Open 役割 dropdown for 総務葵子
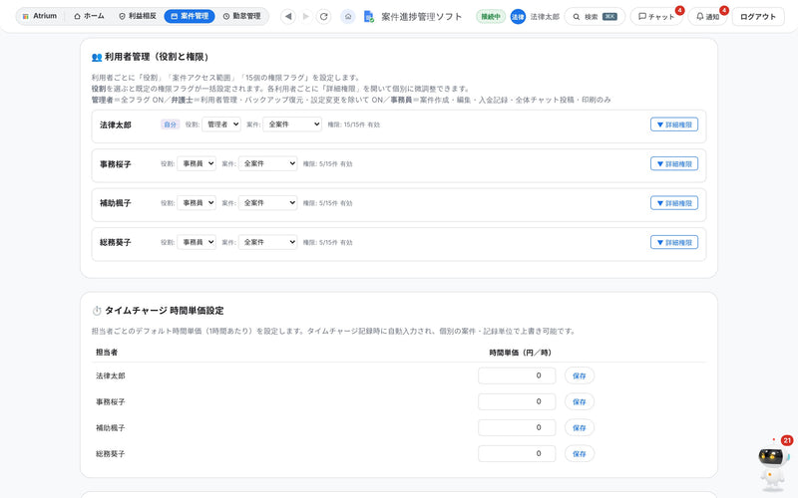Screen dimensions: 798x498 click(x=197, y=242)
